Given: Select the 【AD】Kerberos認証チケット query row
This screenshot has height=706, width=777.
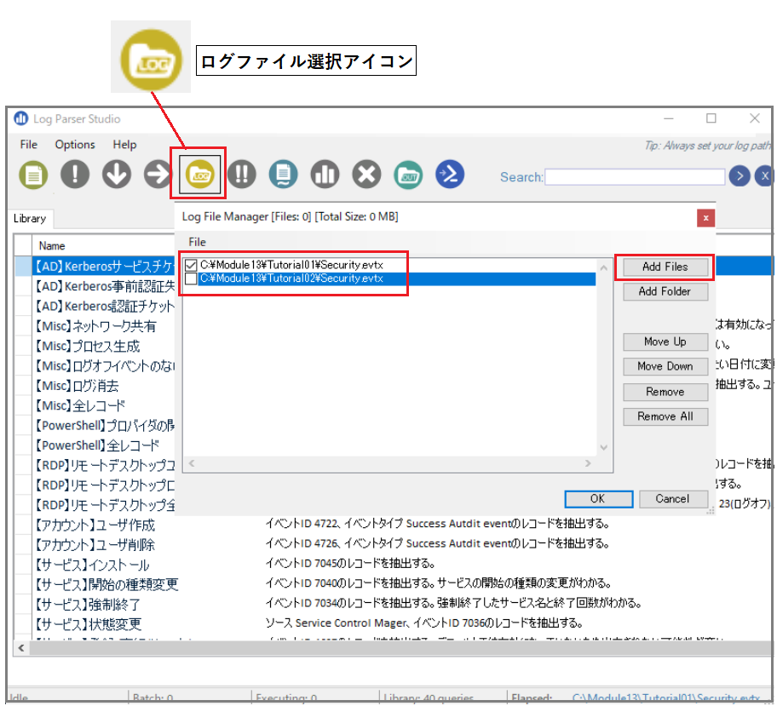Looking at the screenshot, I should pos(104,307).
